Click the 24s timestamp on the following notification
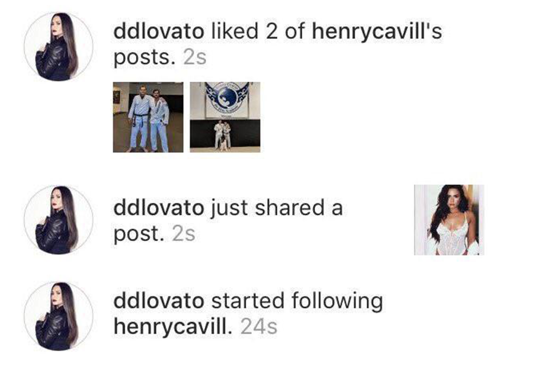The image size is (534, 369). [x=259, y=327]
